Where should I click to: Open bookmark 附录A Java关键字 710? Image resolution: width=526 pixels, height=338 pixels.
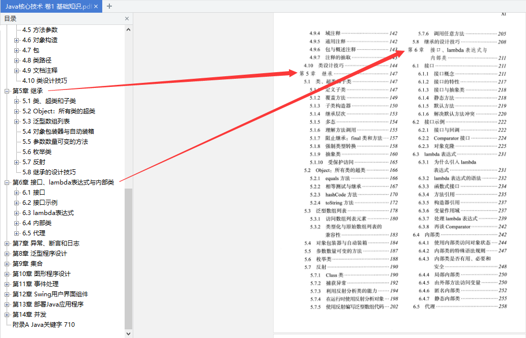pos(44,325)
